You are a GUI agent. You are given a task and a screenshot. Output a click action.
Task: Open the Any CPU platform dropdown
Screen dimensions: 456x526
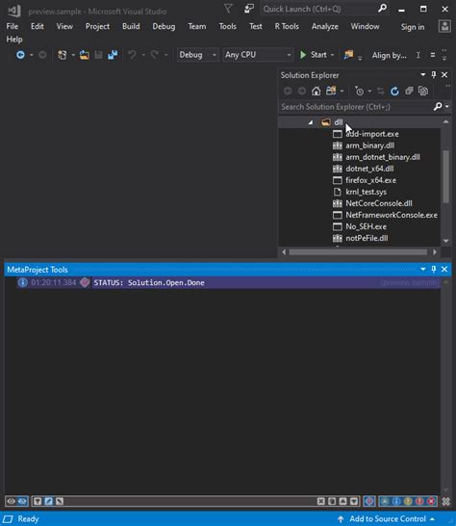(258, 55)
